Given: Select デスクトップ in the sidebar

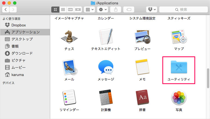Looking at the screenshot, I should (25, 39).
